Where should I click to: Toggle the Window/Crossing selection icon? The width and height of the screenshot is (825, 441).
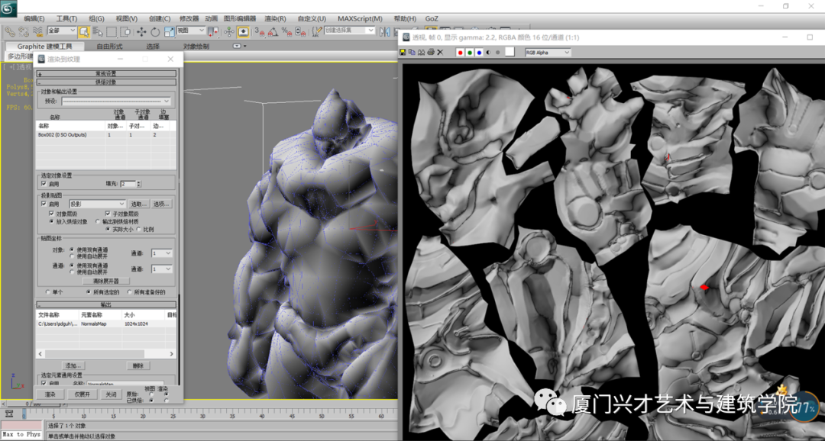(125, 31)
